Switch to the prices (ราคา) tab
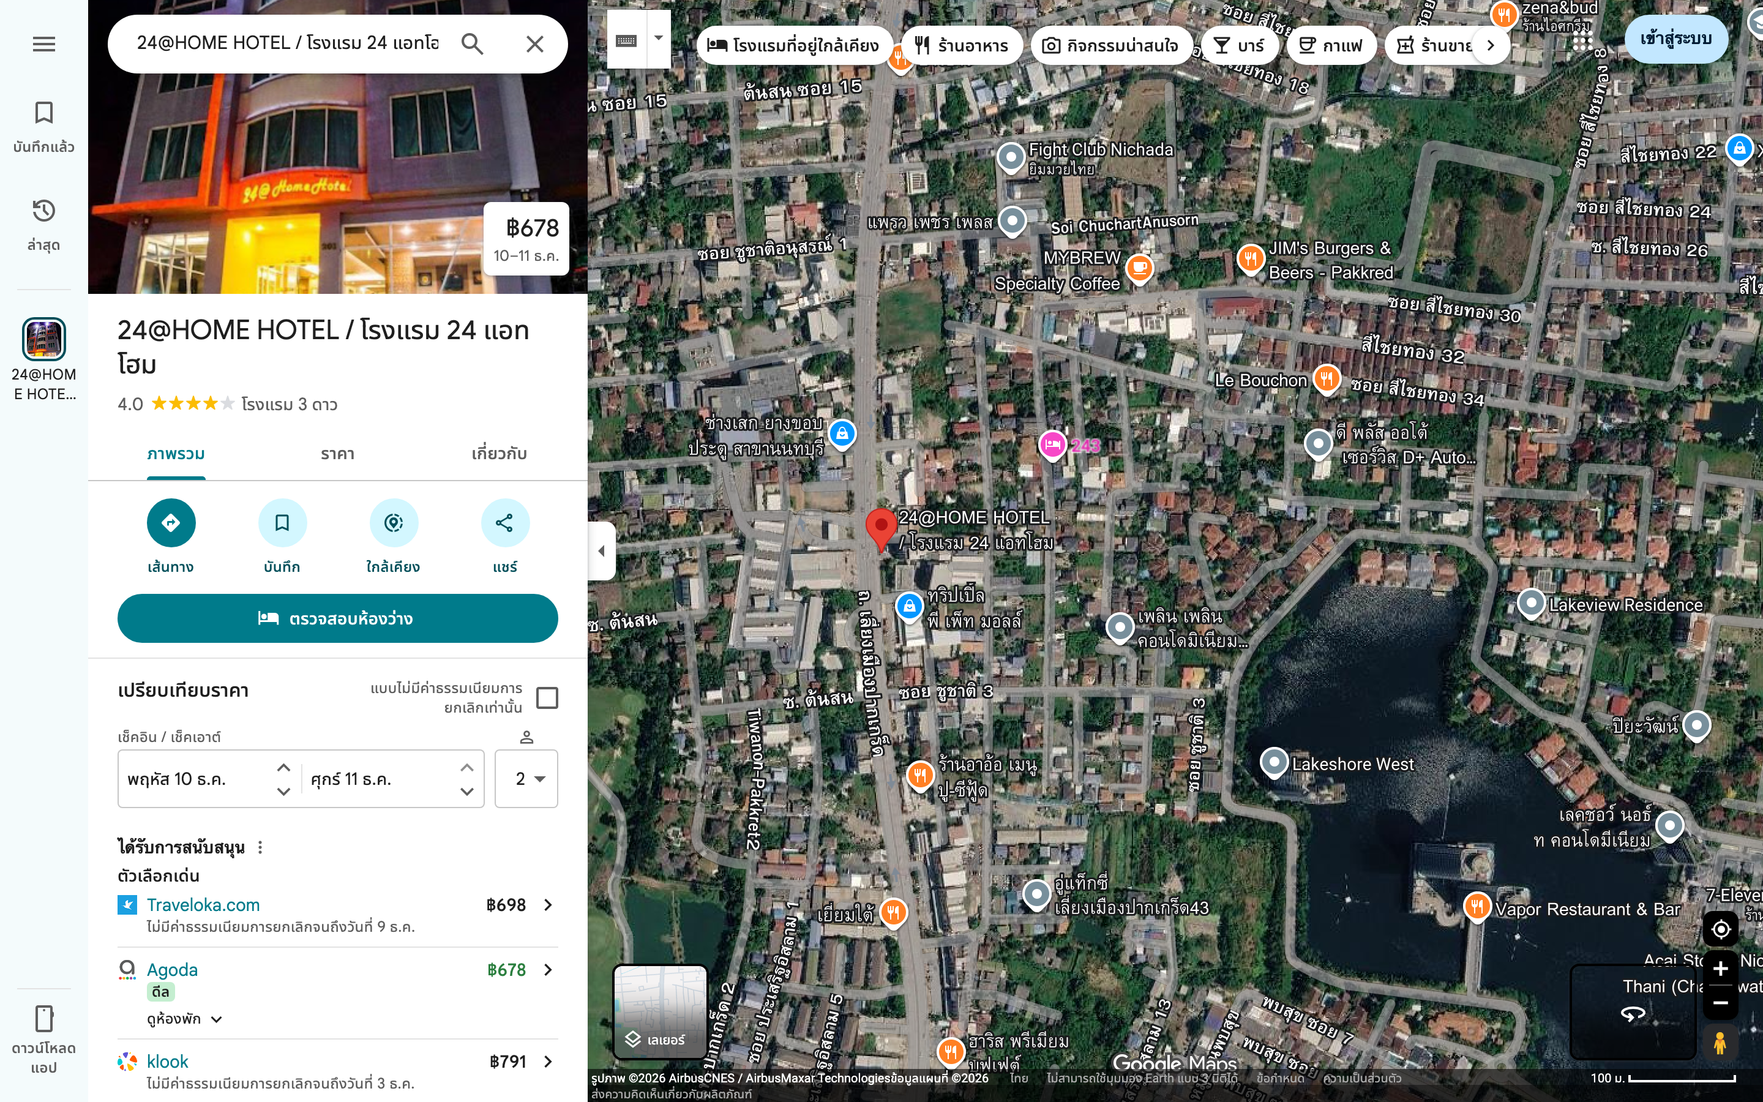Image resolution: width=1763 pixels, height=1102 pixels. click(337, 454)
